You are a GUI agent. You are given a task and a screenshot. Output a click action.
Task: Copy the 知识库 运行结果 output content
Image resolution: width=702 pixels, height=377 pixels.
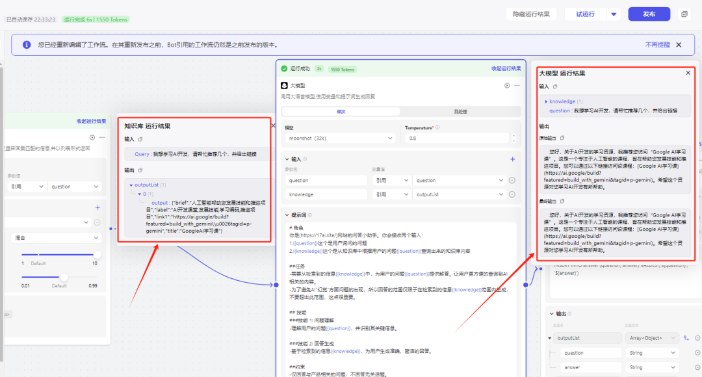(140, 170)
